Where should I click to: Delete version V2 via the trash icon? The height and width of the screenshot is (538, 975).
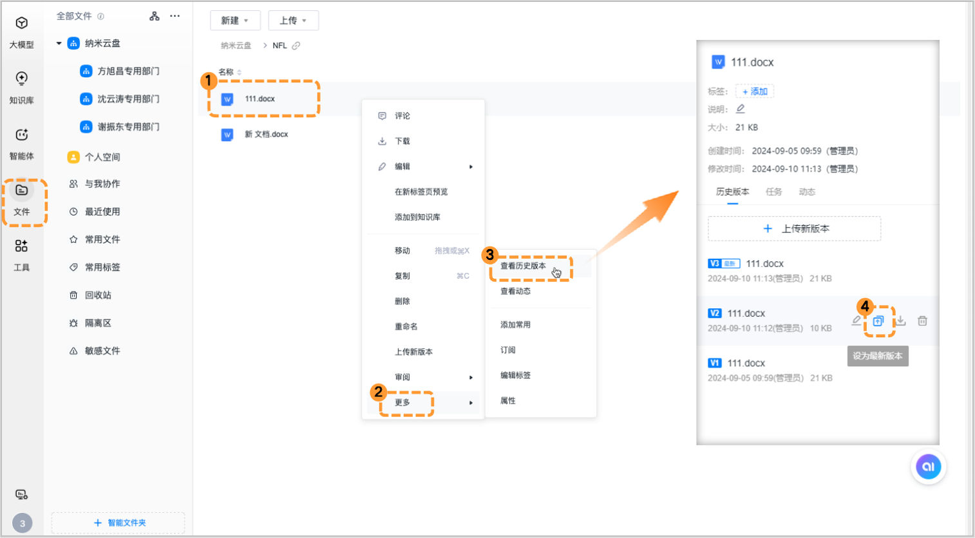tap(923, 320)
